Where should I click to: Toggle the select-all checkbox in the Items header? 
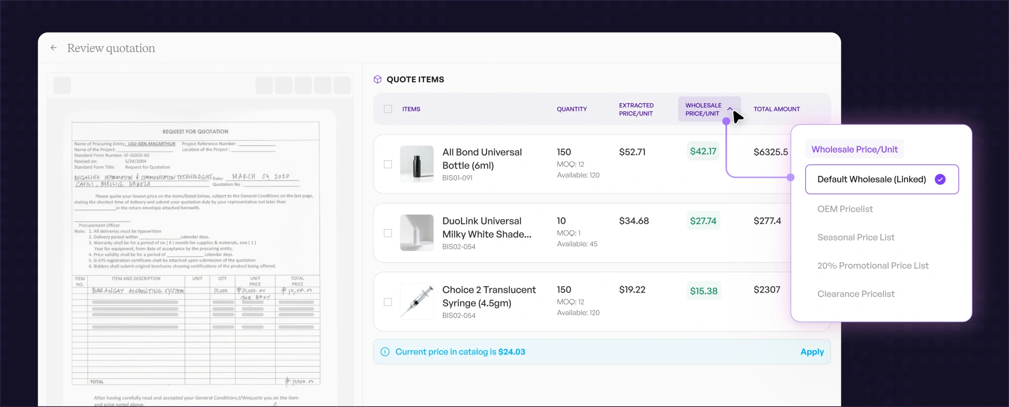click(388, 109)
